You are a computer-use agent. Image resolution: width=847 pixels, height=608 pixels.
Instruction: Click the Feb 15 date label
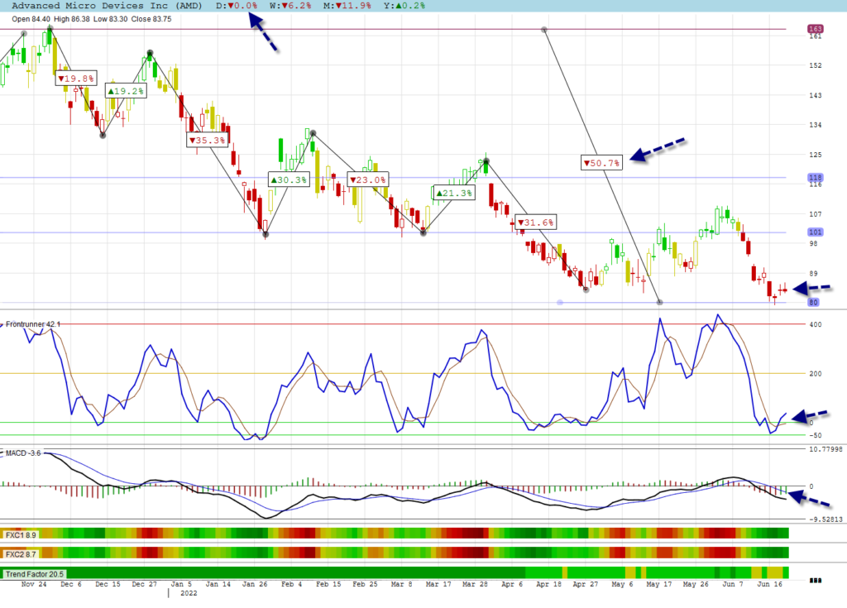click(x=328, y=584)
